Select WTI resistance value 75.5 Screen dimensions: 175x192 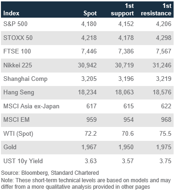(x=165, y=133)
